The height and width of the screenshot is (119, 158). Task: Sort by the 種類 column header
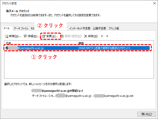point(81,43)
